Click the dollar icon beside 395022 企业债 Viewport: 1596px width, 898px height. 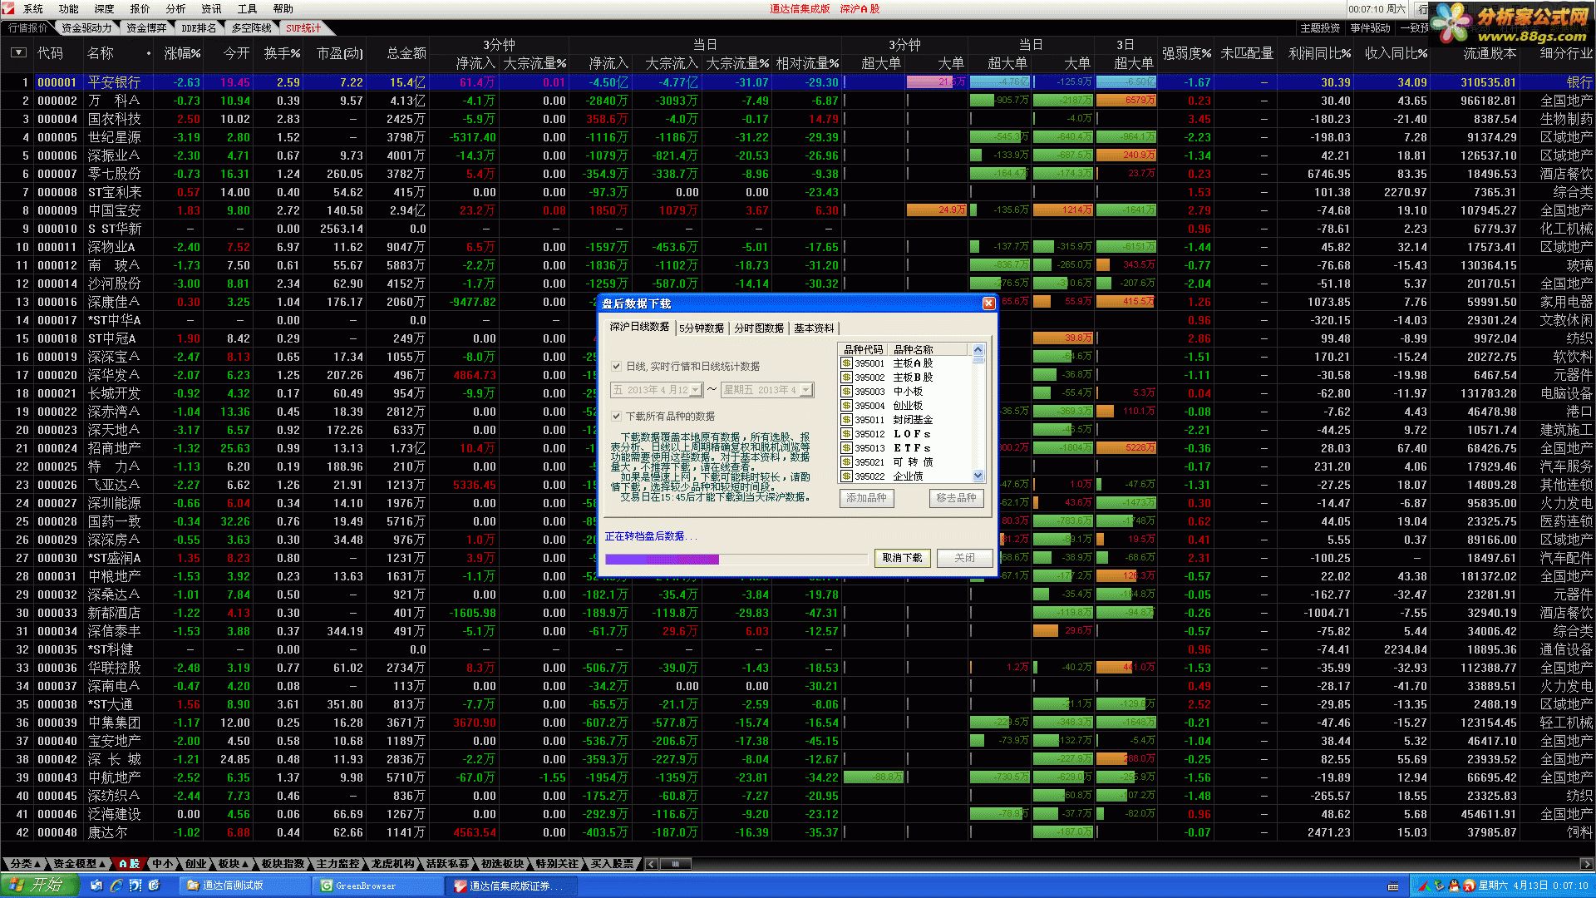coord(846,476)
